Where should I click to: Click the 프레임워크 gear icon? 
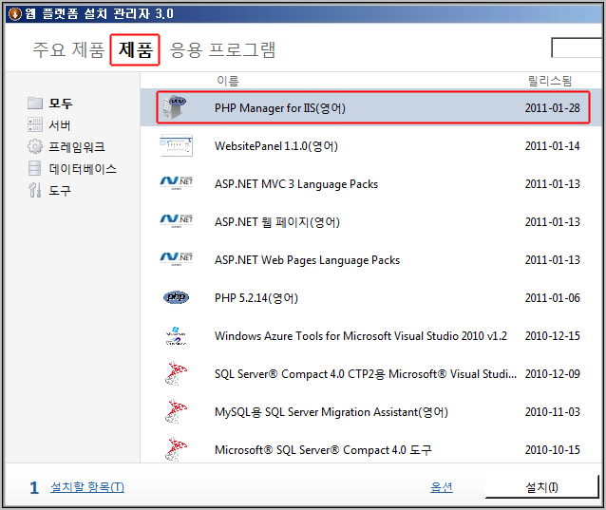tap(35, 146)
